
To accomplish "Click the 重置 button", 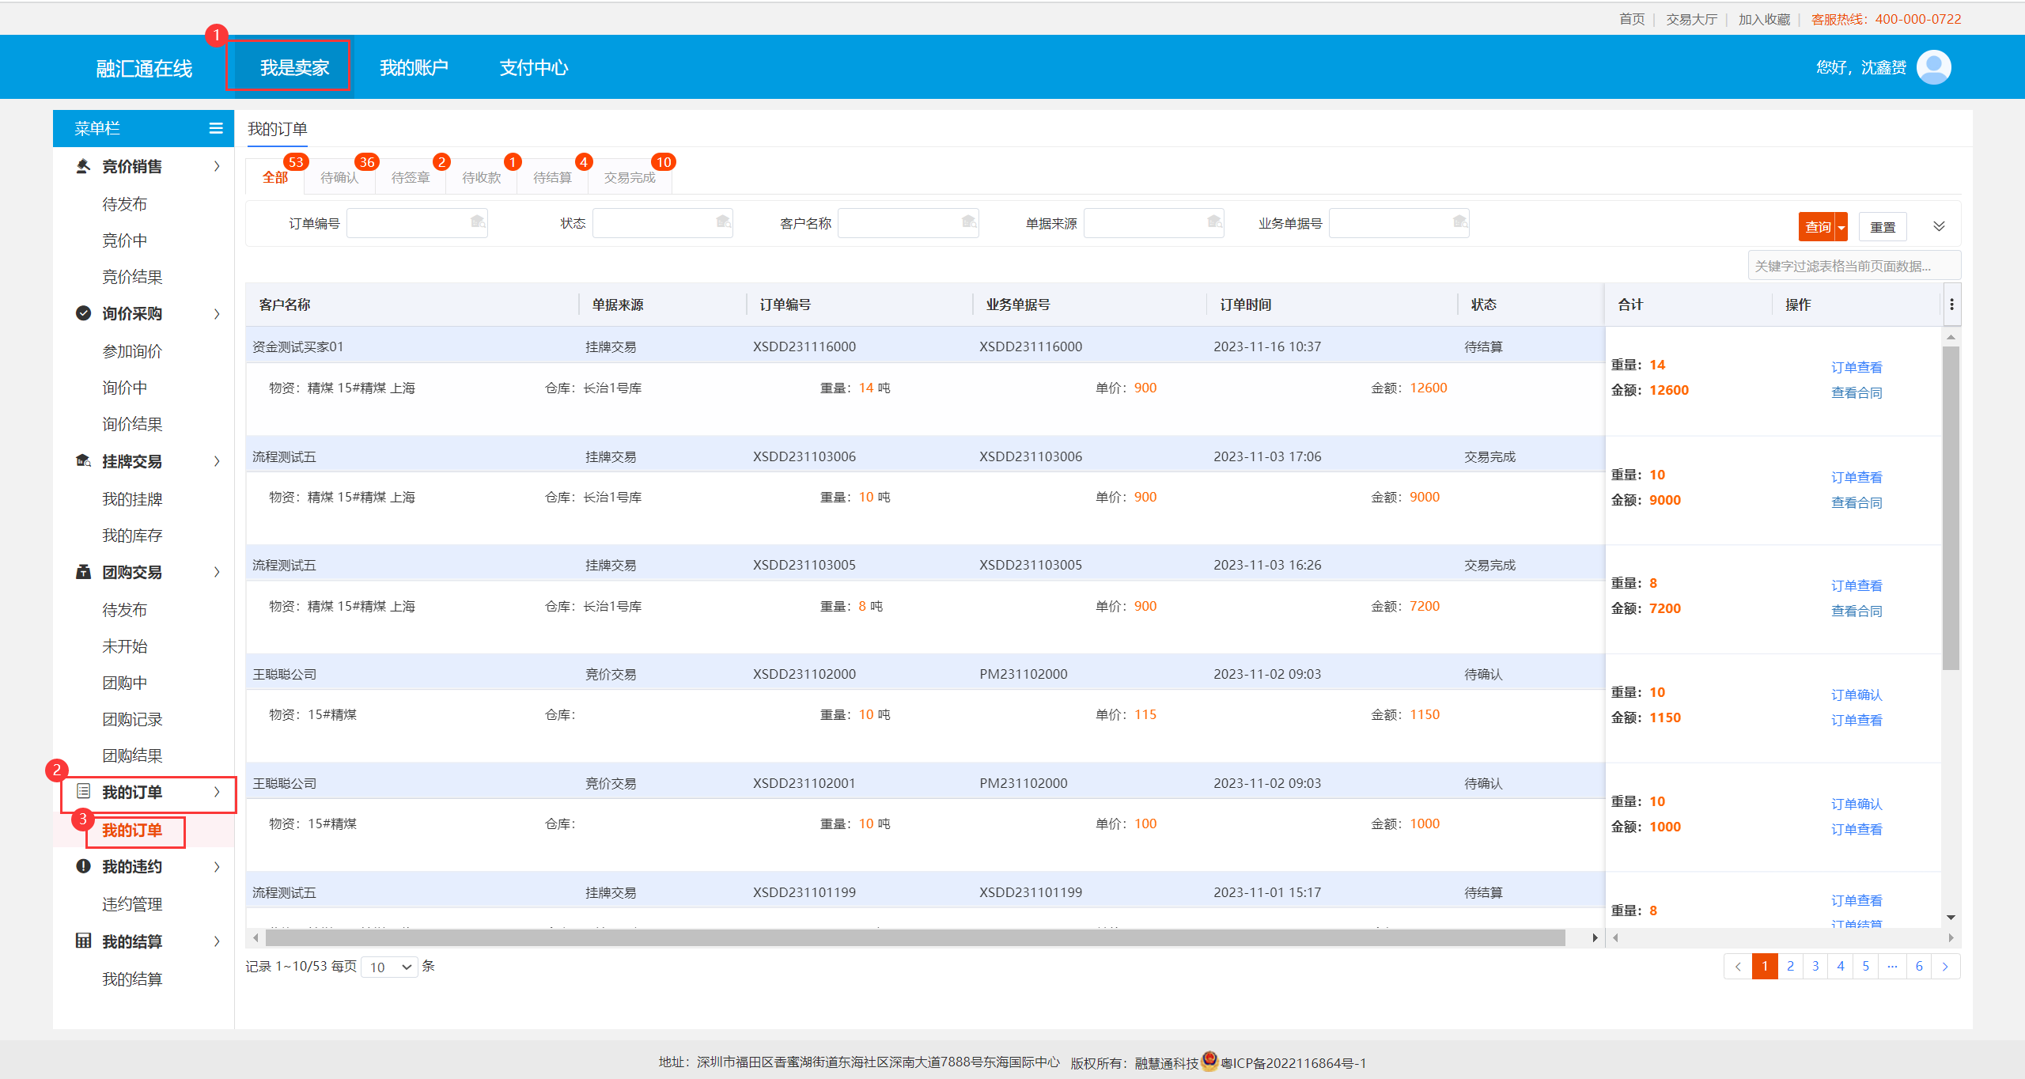I will pos(1883,227).
